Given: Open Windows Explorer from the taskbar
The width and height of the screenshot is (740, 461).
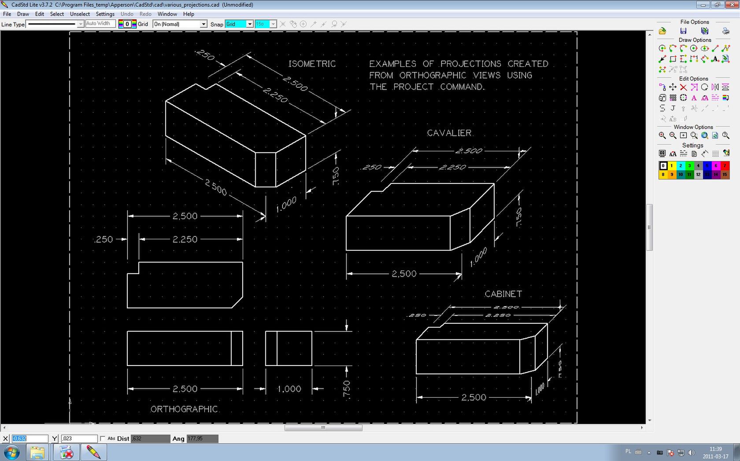Looking at the screenshot, I should tap(37, 452).
